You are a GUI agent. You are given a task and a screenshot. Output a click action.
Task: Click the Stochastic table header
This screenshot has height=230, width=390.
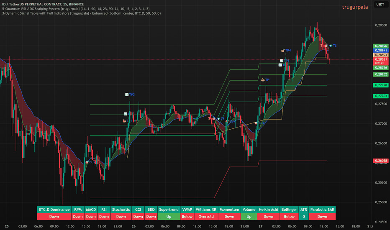point(121,210)
